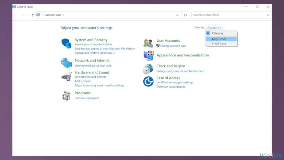Open the Network and Internet globe icon
The image size is (284, 160).
tap(66, 63)
